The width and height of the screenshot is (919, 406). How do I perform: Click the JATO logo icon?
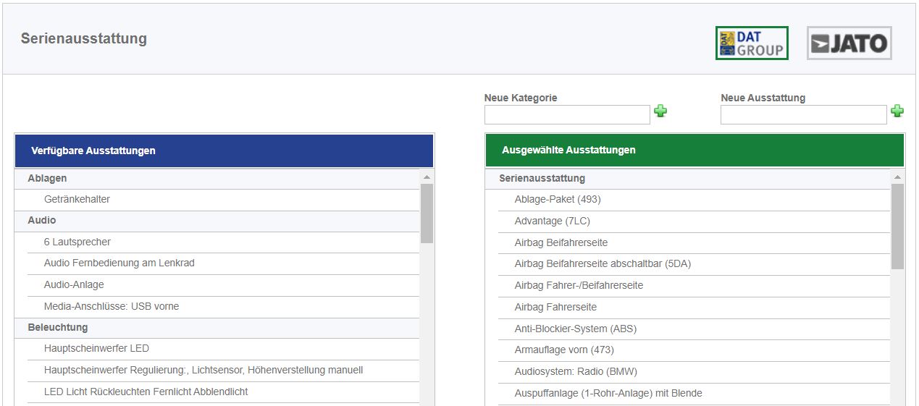tap(849, 43)
